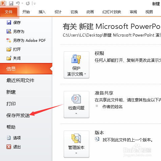Switch to the 设计 ribbon tab
Viewport: 161px width, 161px height.
point(58,12)
